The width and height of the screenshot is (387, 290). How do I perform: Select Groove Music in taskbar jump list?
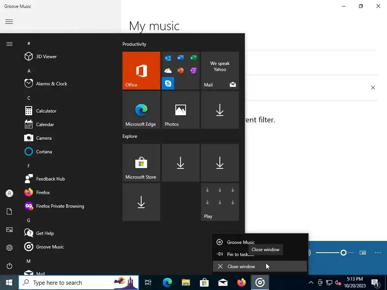(x=260, y=242)
